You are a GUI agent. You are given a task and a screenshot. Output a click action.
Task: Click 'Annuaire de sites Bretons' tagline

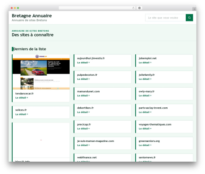click(x=29, y=20)
